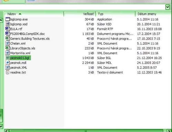Click the pezinok.mdl file icon
Image resolution: width=172 pixels, height=132 pixels.
(8, 63)
